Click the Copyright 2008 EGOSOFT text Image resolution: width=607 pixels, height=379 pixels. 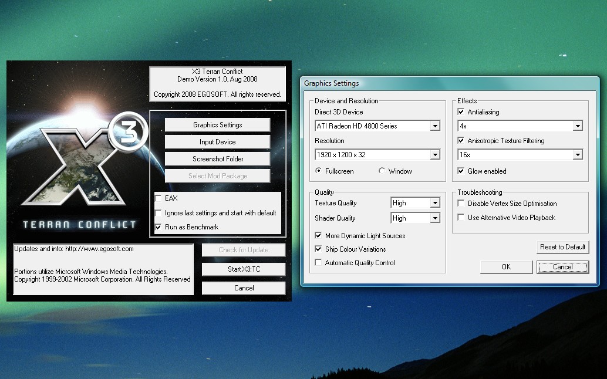(x=217, y=94)
